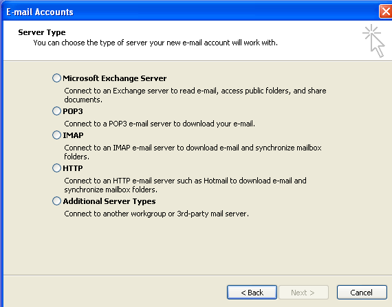Cancel the E-mail Accounts wizard

[x=362, y=293]
